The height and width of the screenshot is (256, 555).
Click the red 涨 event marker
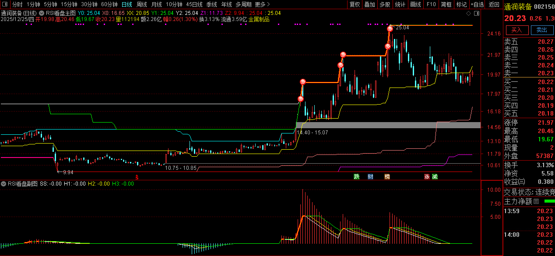[x=426, y=177]
